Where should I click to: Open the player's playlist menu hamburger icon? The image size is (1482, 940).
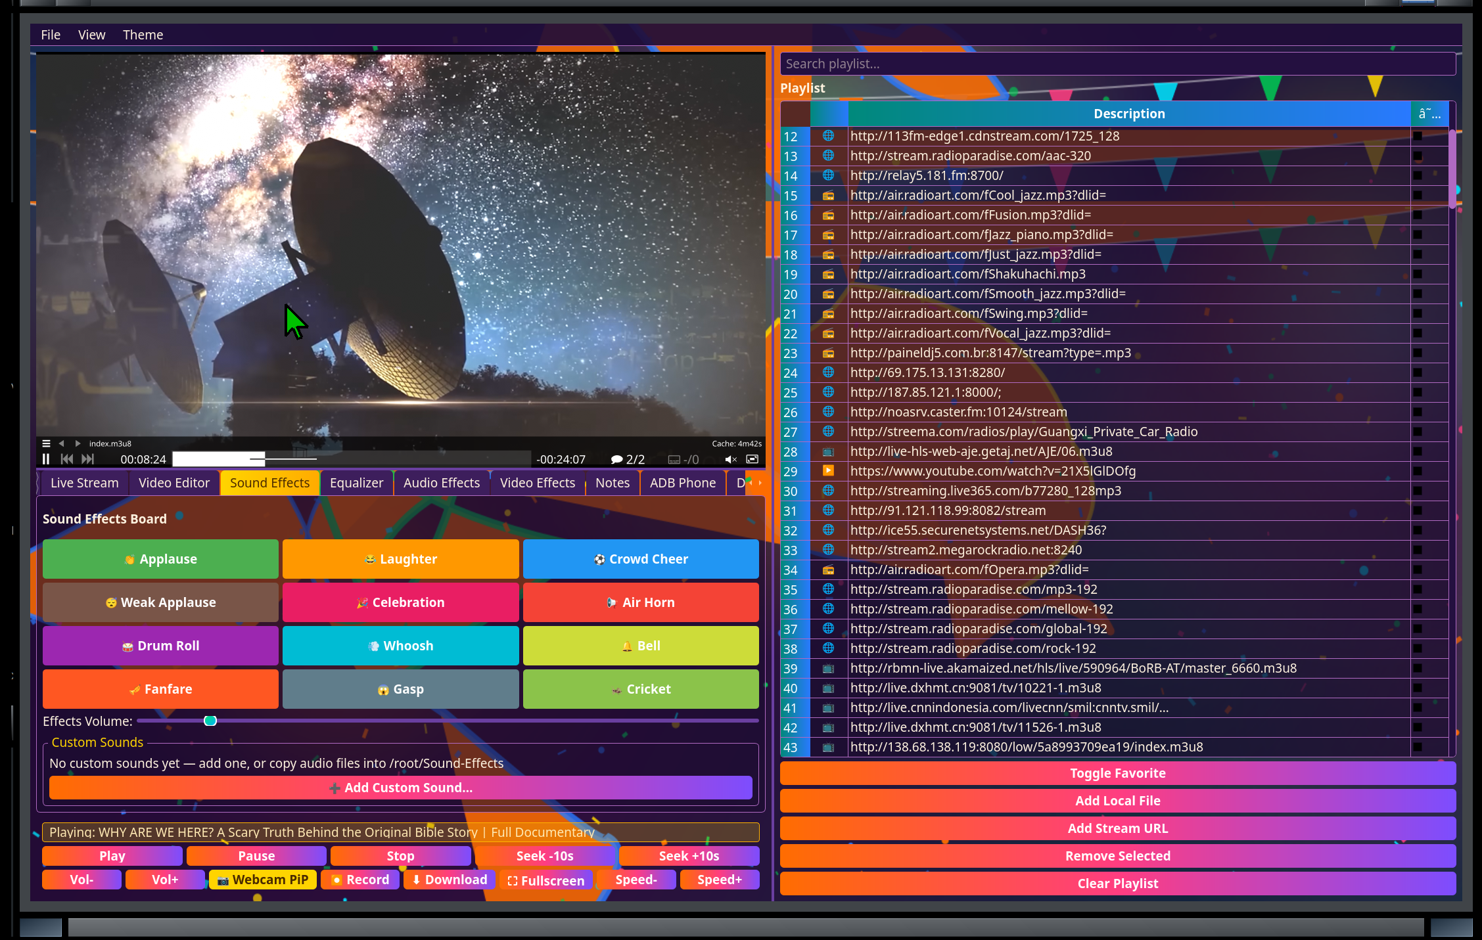(x=46, y=443)
